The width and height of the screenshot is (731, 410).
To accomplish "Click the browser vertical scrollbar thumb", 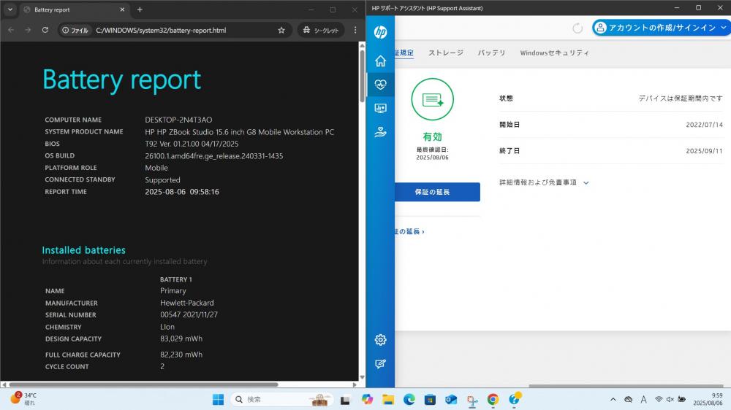I will pyautogui.click(x=362, y=75).
